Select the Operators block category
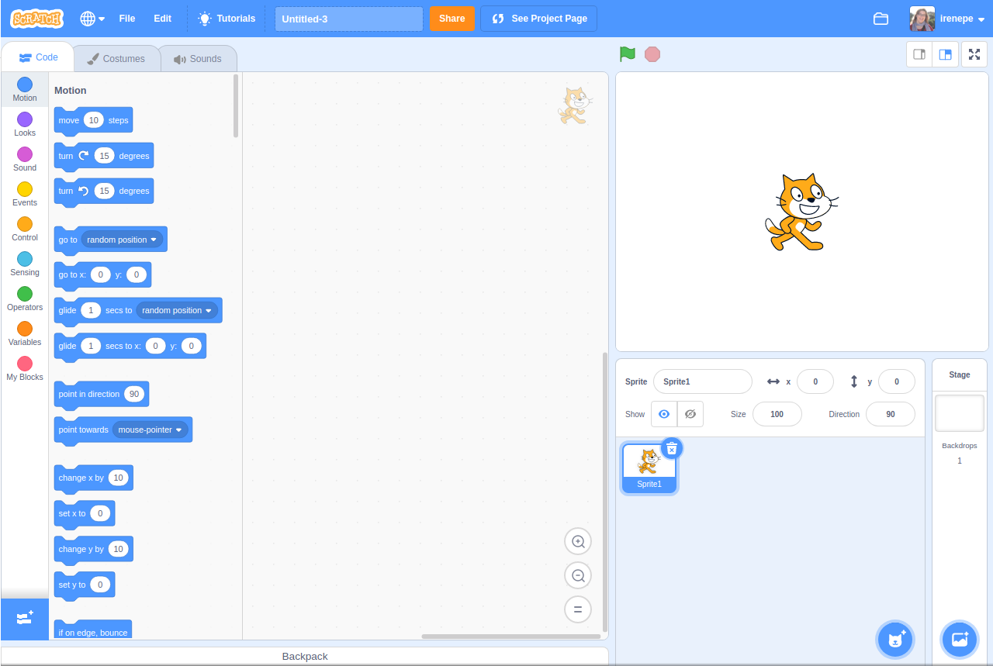The height and width of the screenshot is (666, 993). click(x=25, y=298)
